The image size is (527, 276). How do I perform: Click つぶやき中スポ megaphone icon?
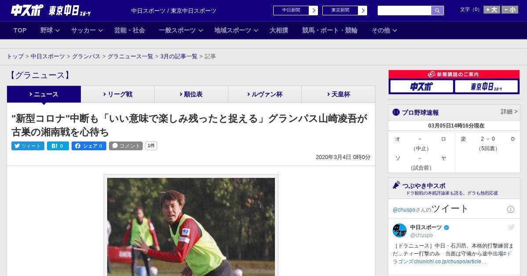point(396,185)
